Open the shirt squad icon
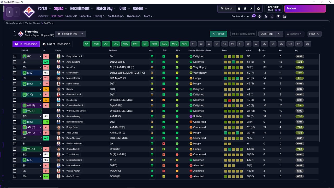The width and height of the screenshot is (334, 188). [x=259, y=16]
